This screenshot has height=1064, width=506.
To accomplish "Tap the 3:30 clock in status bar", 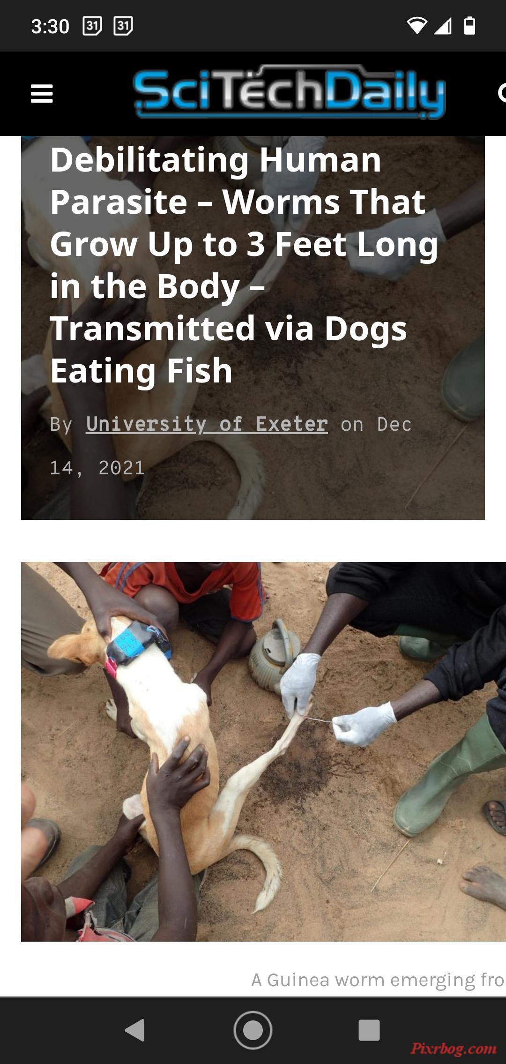I will (x=50, y=26).
